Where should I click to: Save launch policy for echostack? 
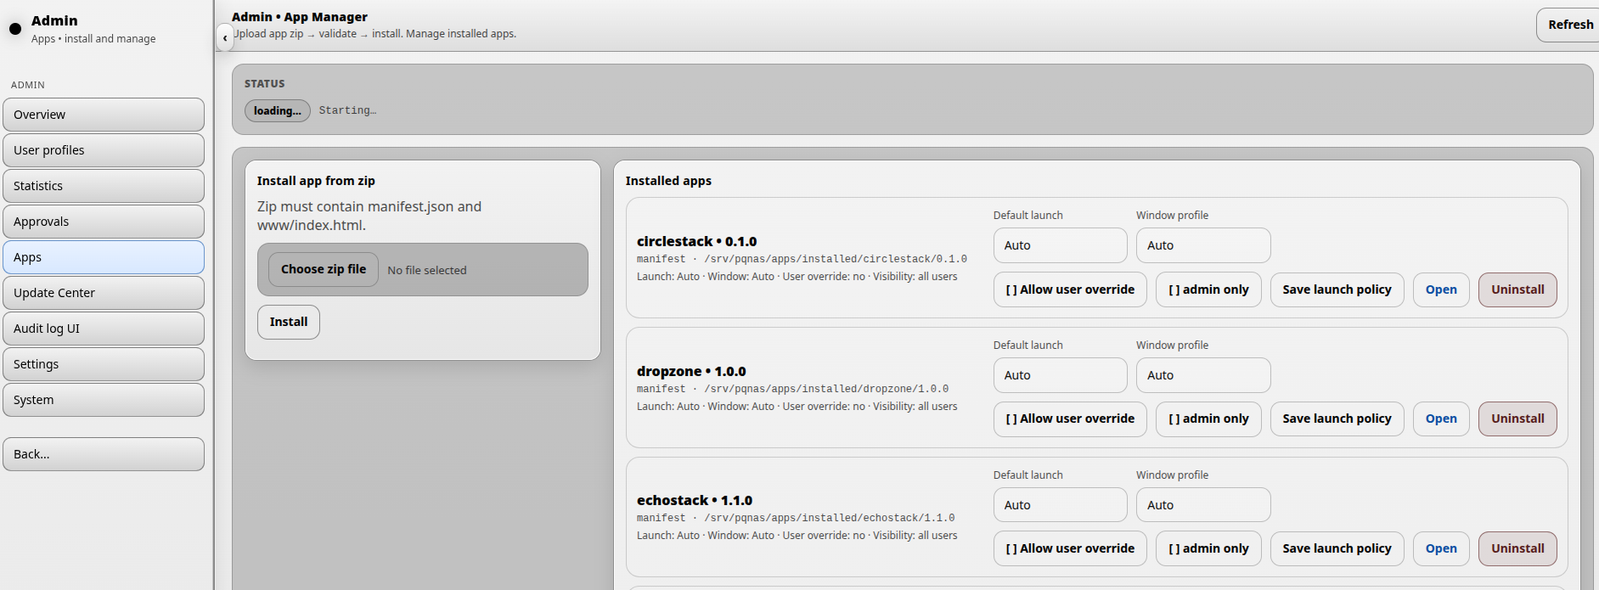tap(1337, 548)
